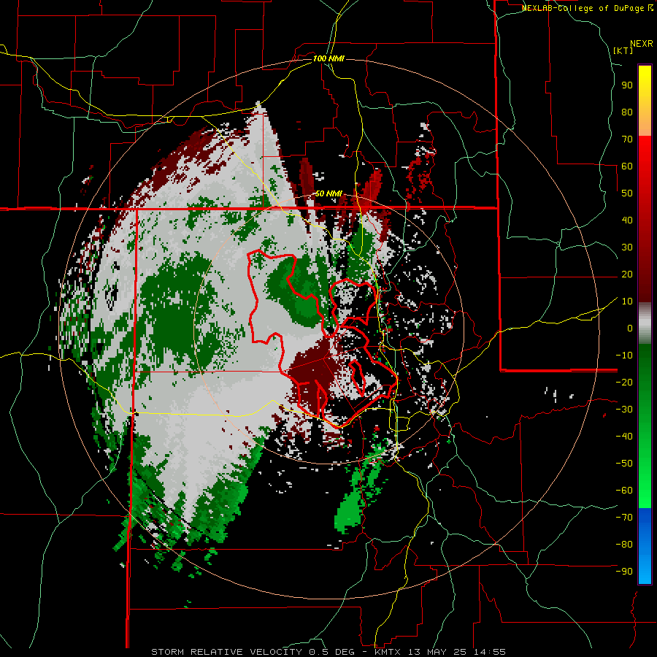Click the positive 50 value on the velocity scale
Viewport: 657px width, 657px height.
pos(627,193)
